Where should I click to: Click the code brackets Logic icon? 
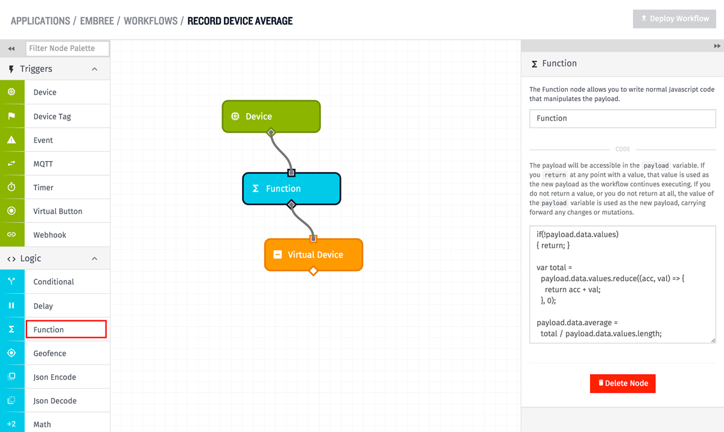[x=11, y=259]
